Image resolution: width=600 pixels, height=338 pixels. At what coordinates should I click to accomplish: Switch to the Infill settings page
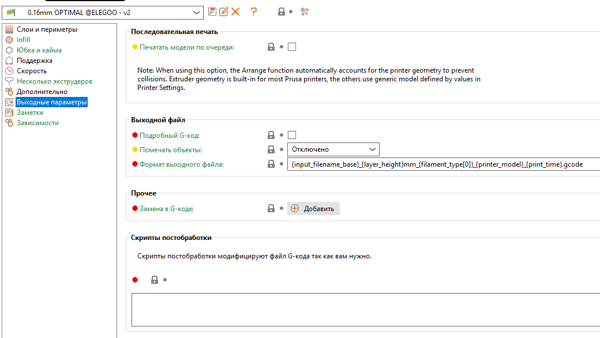pyautogui.click(x=23, y=40)
